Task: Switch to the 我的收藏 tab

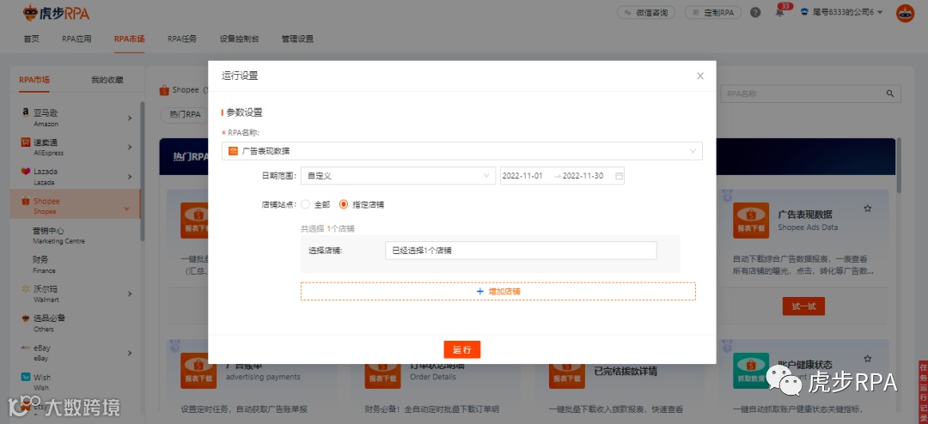Action: pos(107,80)
